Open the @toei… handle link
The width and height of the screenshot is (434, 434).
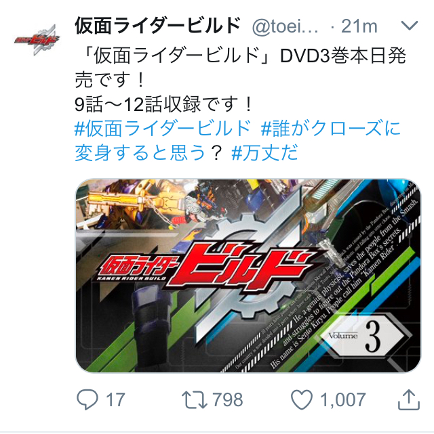(285, 27)
